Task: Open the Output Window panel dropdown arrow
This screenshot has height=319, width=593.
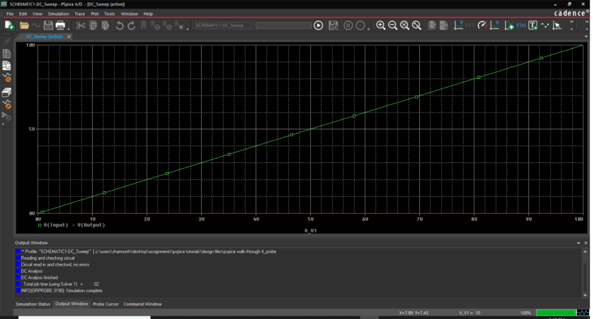Action: [x=579, y=243]
